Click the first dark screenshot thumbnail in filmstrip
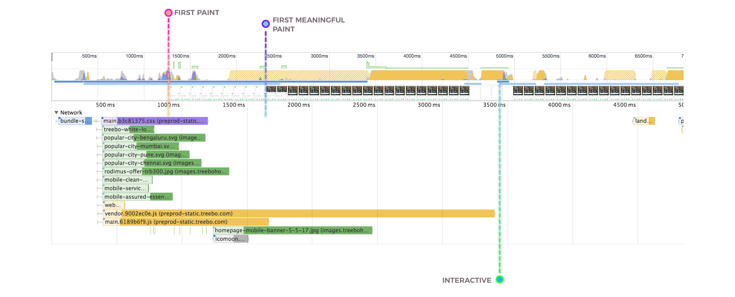The width and height of the screenshot is (735, 297). (x=271, y=90)
